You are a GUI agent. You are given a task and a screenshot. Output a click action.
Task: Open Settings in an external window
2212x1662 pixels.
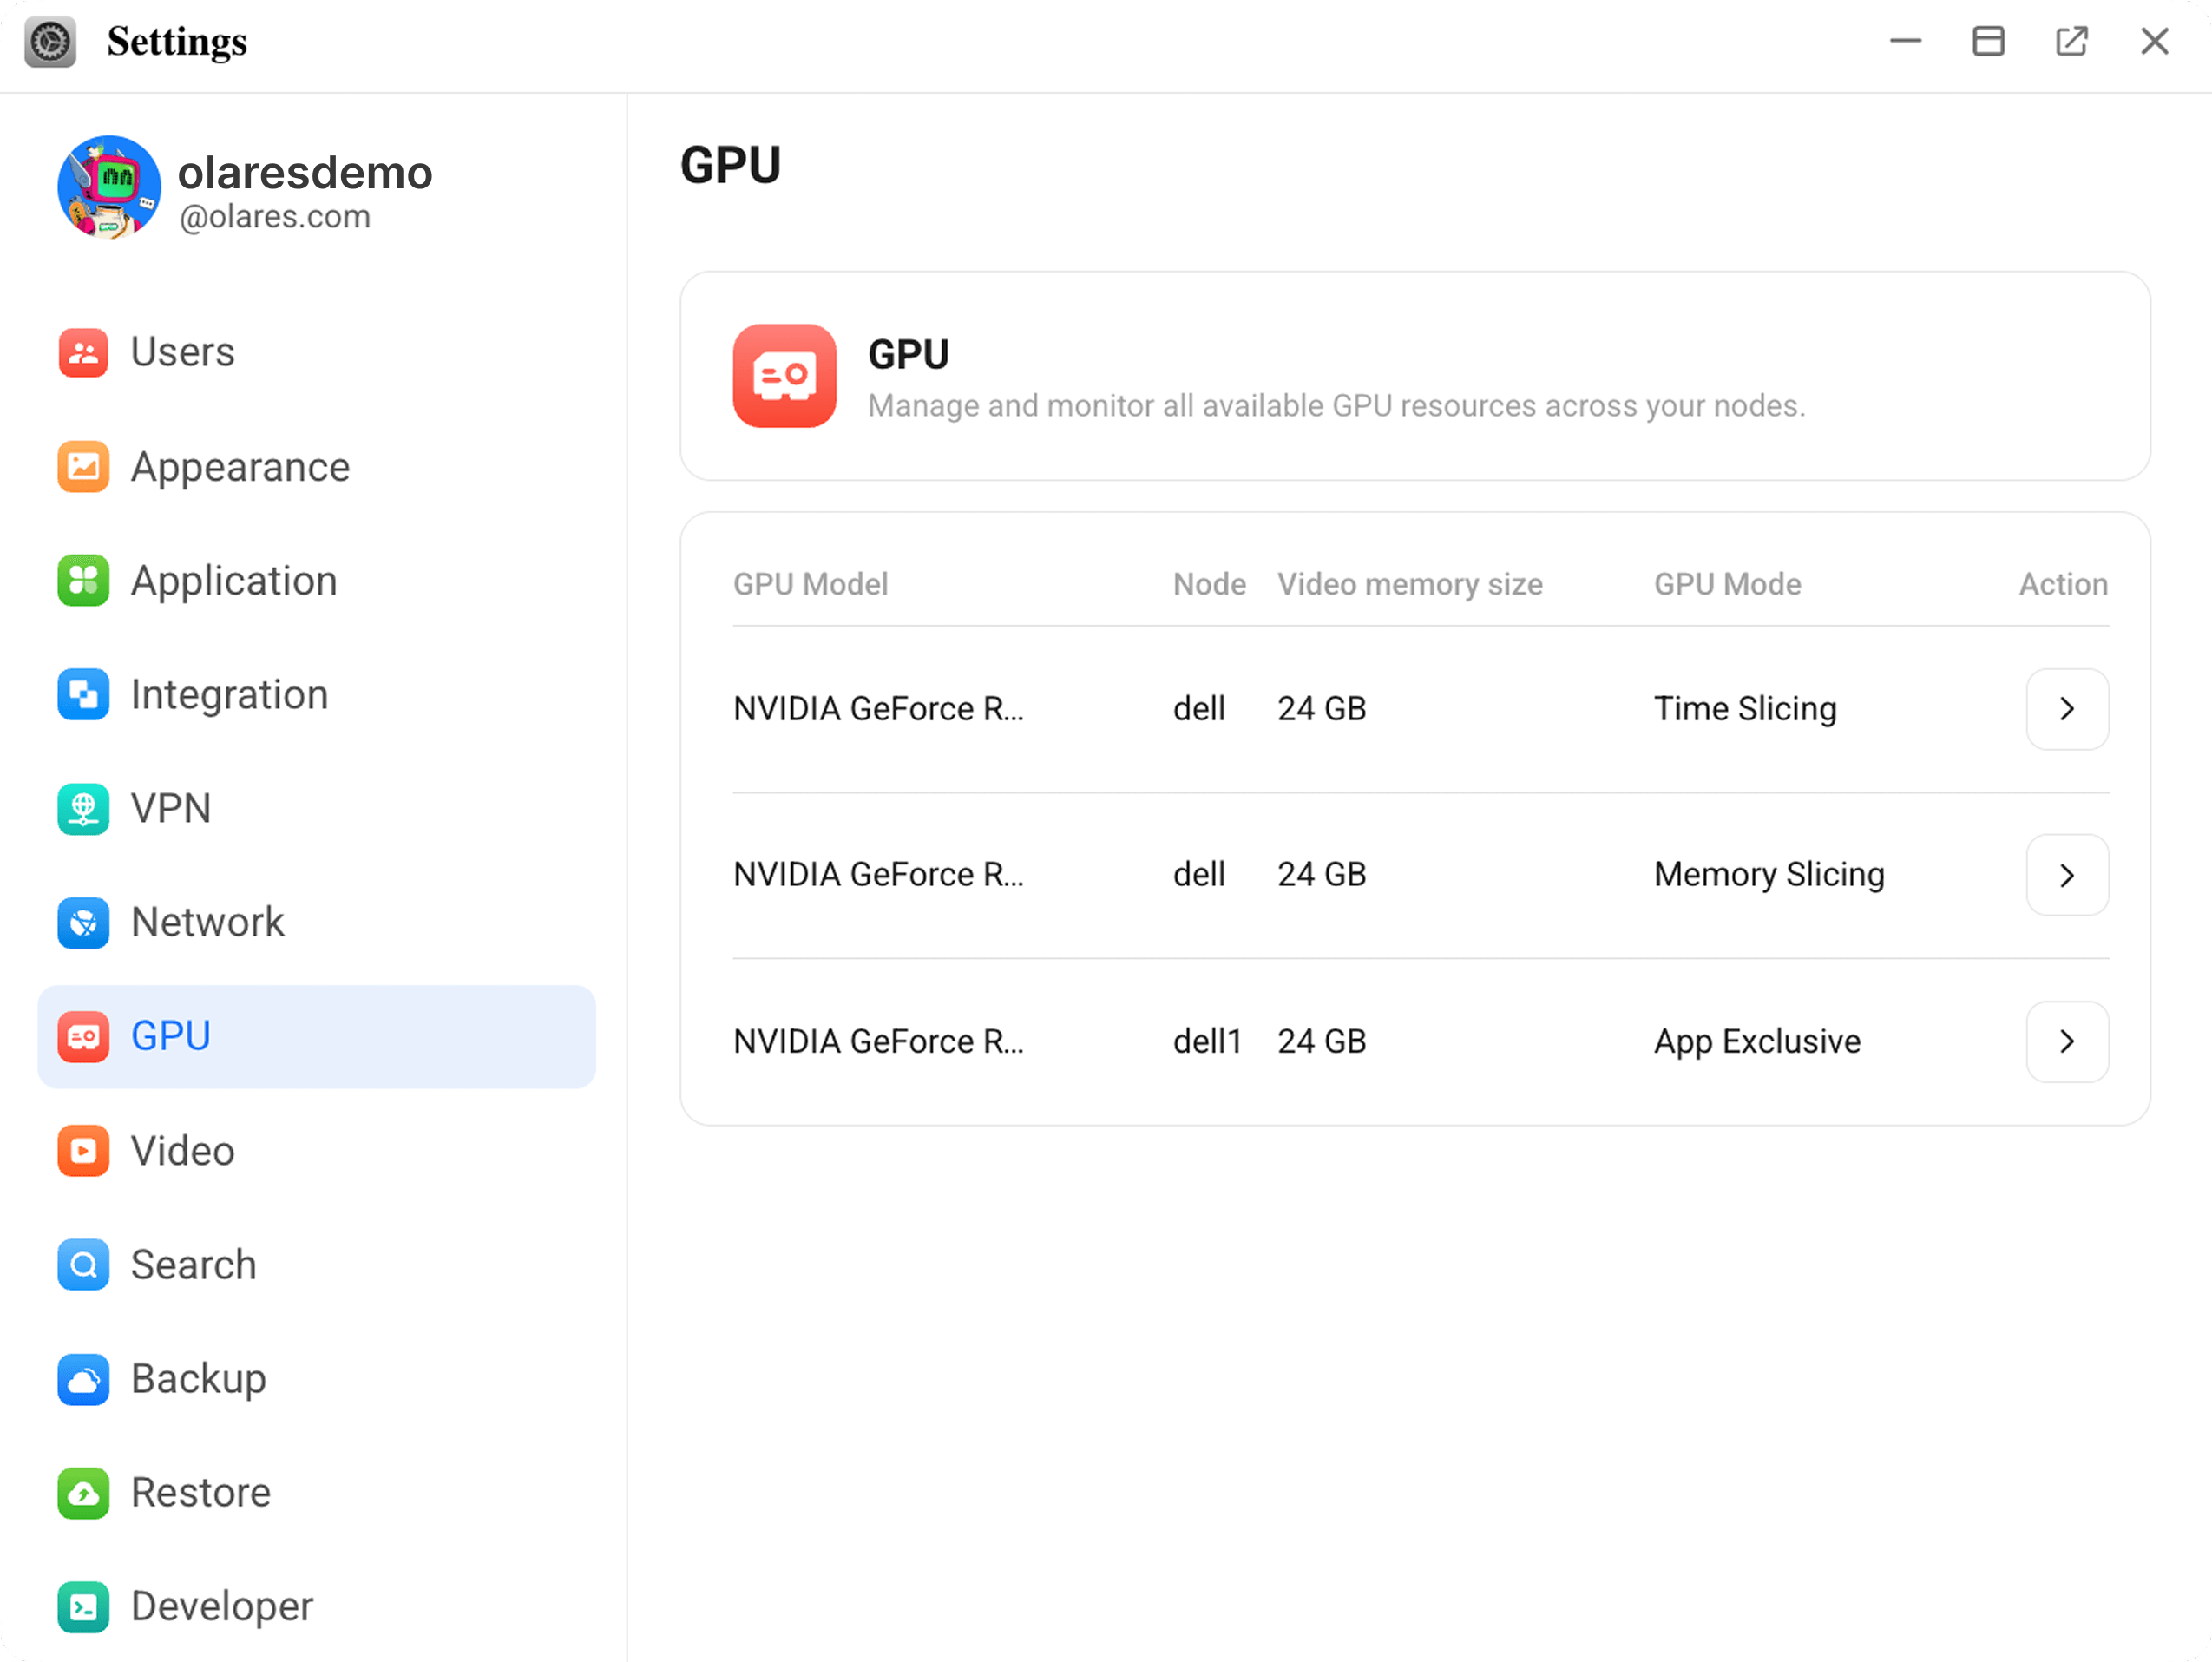(2072, 41)
